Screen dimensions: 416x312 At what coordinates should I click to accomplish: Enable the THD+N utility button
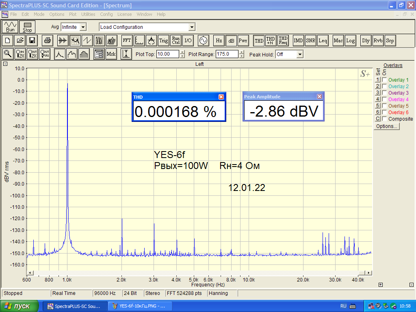[x=271, y=41]
